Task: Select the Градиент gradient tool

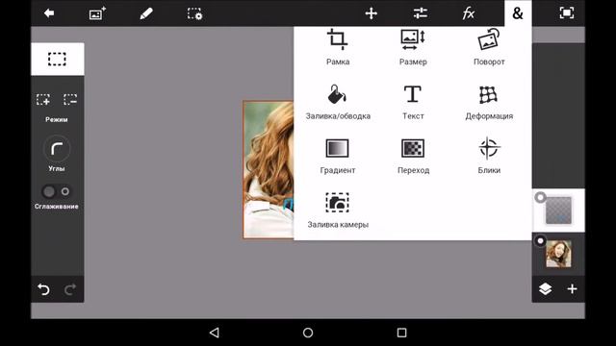Action: click(338, 156)
